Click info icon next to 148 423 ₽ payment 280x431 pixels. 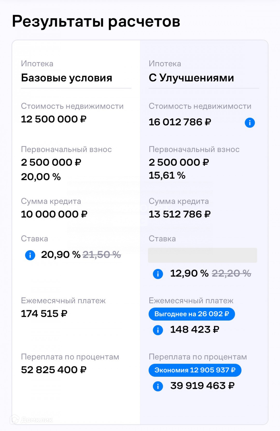158,330
